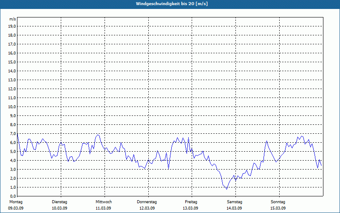This screenshot has width=340, height=213.
Task: Select the date 13.03.09
Action: tap(190, 208)
